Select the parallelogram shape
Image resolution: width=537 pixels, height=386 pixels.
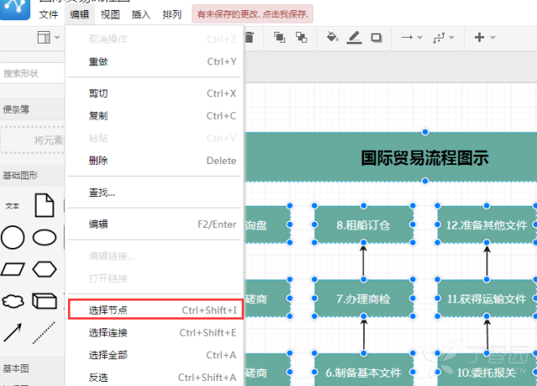pyautogui.click(x=13, y=270)
